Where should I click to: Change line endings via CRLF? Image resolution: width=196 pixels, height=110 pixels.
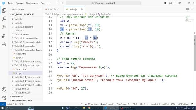(x=142, y=104)
